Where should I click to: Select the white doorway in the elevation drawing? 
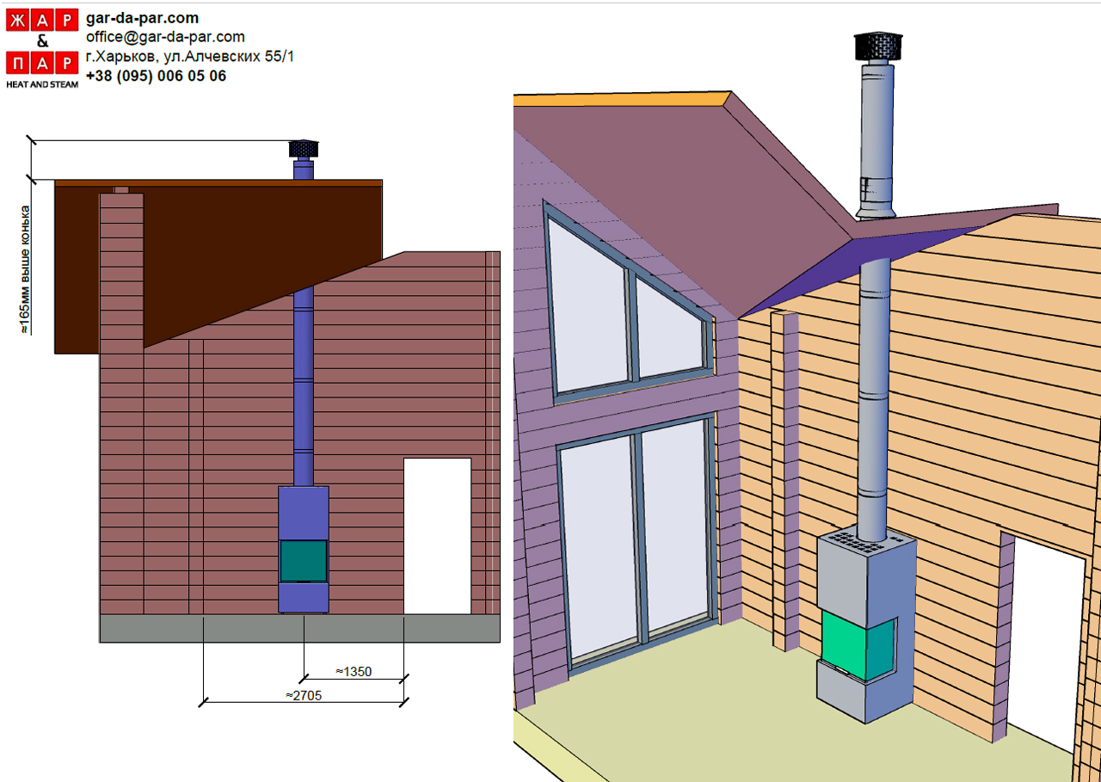[x=437, y=535]
